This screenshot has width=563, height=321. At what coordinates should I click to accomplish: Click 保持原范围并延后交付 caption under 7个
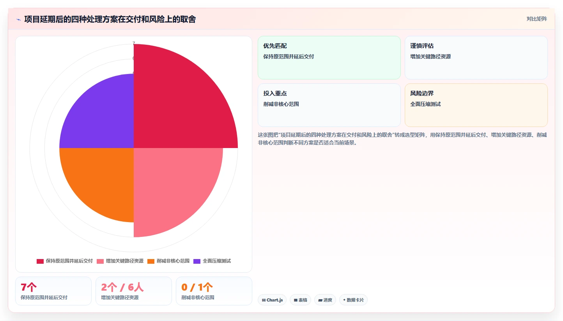point(44,298)
